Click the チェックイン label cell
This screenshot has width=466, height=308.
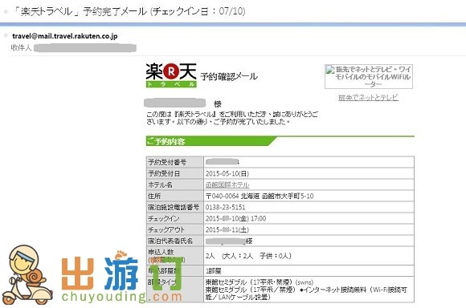click(x=175, y=218)
